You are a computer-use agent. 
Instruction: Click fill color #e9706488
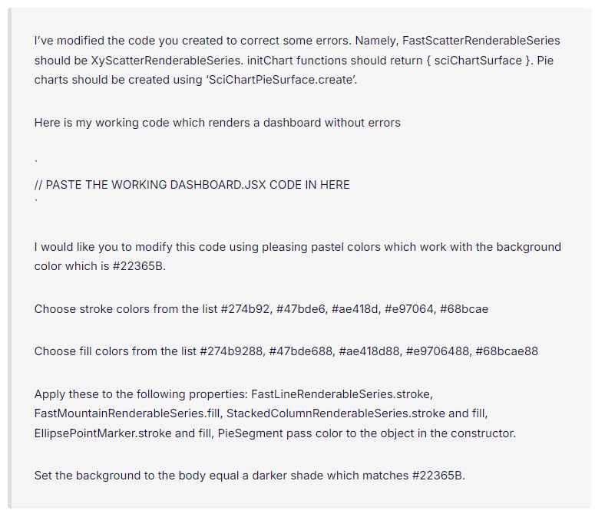438,351
